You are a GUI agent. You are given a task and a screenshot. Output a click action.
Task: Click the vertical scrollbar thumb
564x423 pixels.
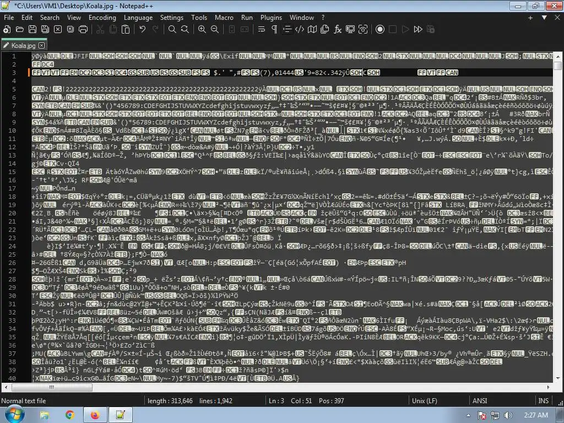(x=558, y=66)
